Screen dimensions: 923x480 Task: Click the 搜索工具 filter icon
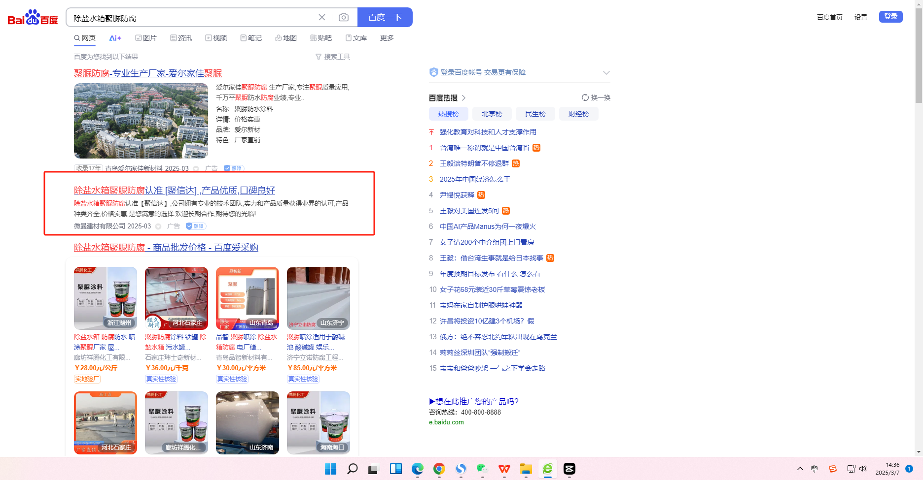[x=318, y=57]
